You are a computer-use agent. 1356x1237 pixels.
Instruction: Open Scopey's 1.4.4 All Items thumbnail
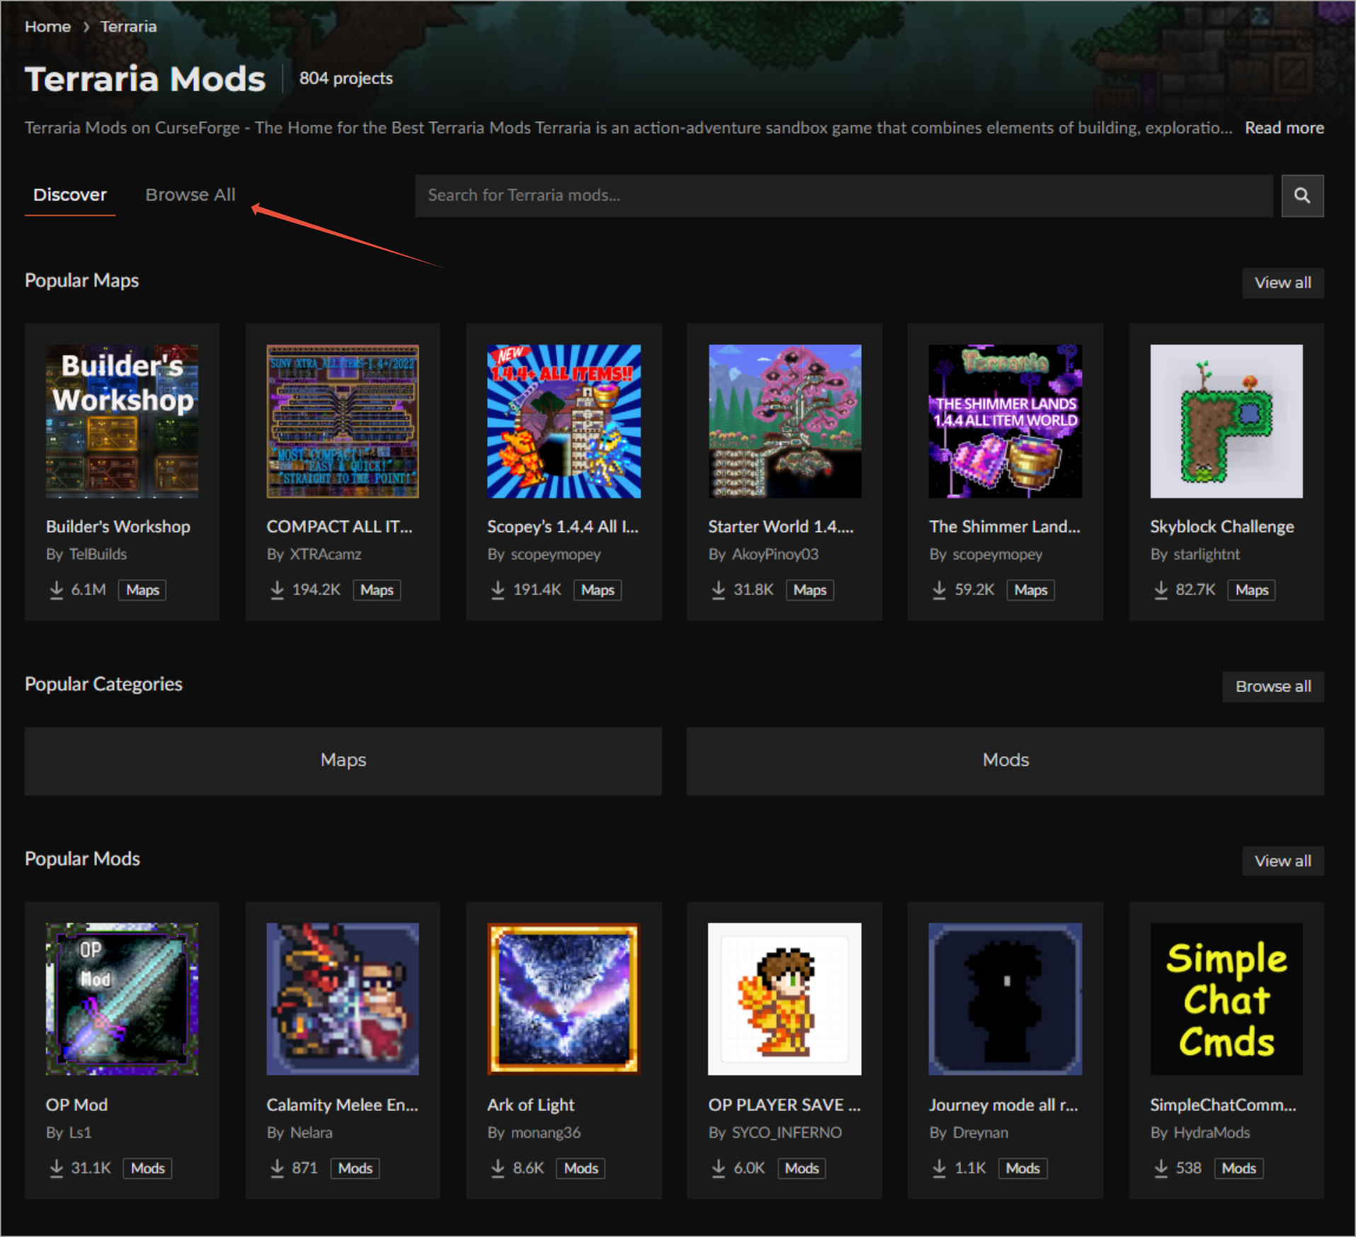click(x=564, y=422)
